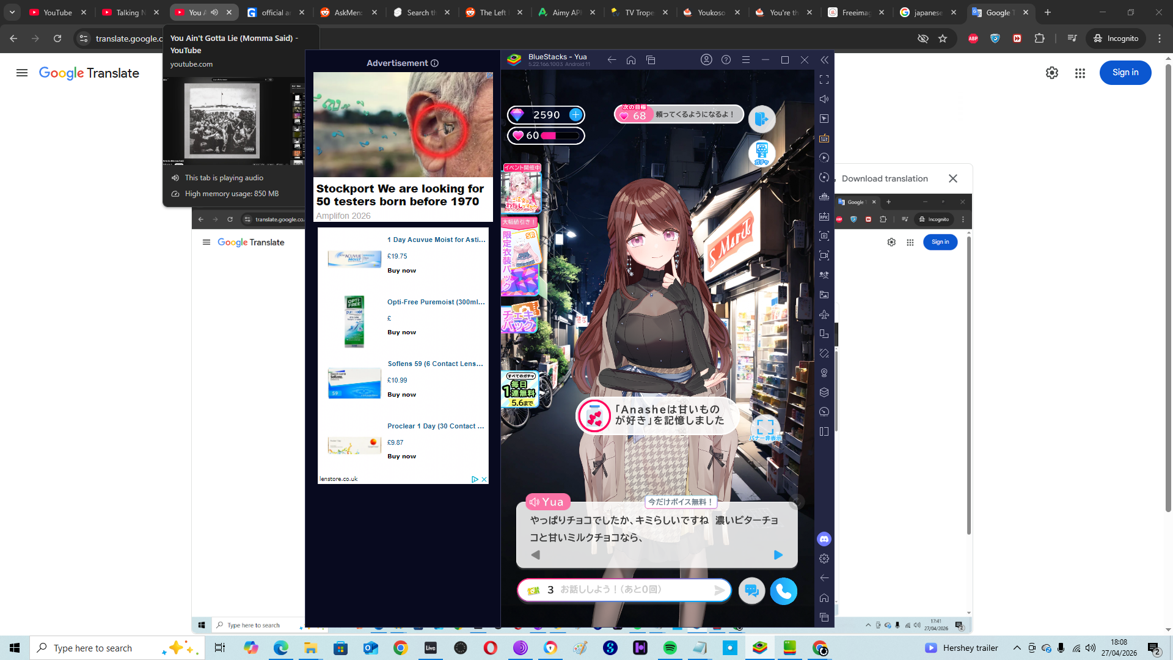Open the gacha machine button
This screenshot has height=660, width=1173.
pyautogui.click(x=761, y=153)
